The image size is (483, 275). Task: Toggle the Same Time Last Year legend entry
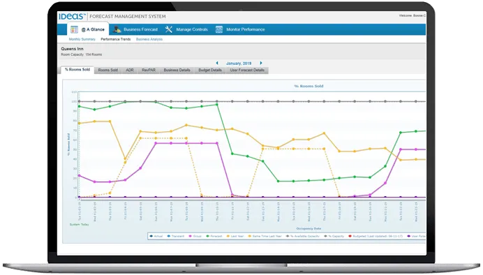[x=265, y=236]
